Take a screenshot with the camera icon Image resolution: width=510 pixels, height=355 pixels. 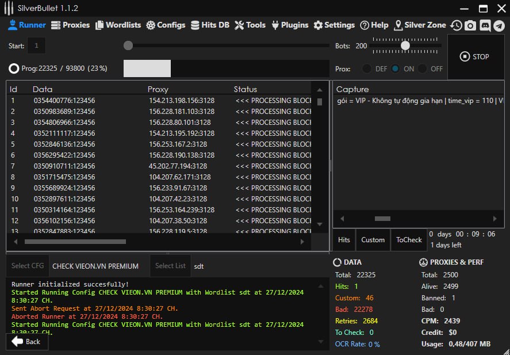point(470,25)
